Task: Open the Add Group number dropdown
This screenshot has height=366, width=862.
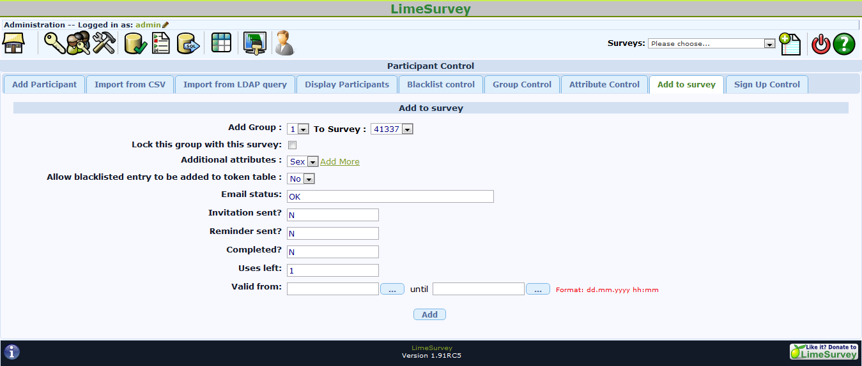Action: point(298,129)
